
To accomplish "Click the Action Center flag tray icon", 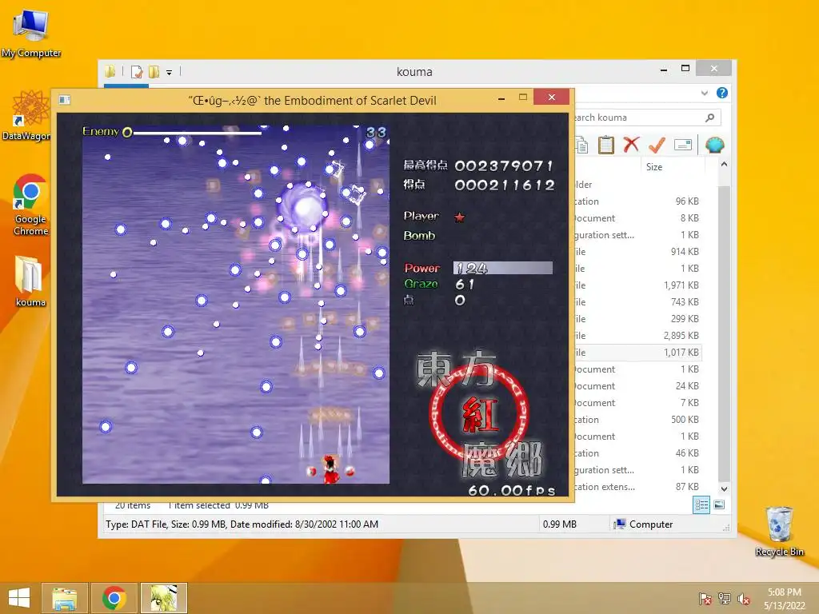I will [x=705, y=599].
